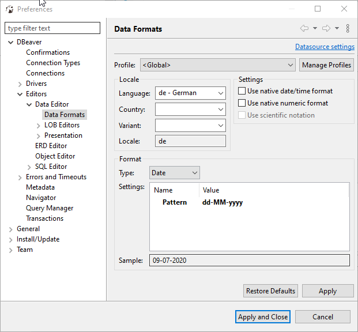Expand the Team tree node
Image resolution: width=358 pixels, height=332 pixels.
click(x=10, y=250)
